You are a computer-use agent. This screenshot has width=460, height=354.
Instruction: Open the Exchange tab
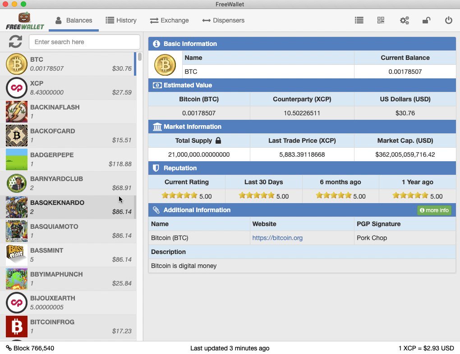click(x=169, y=21)
